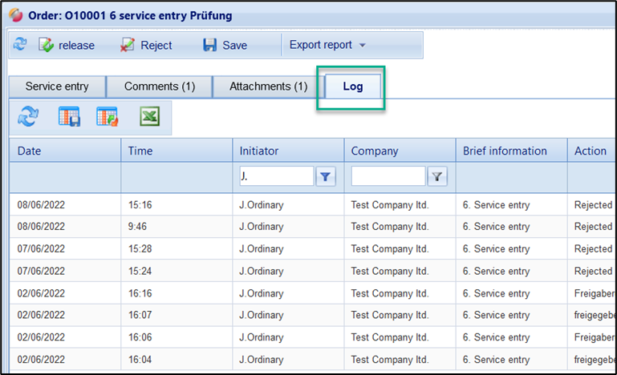
Task: Open the Export report dropdown
Action: click(327, 45)
